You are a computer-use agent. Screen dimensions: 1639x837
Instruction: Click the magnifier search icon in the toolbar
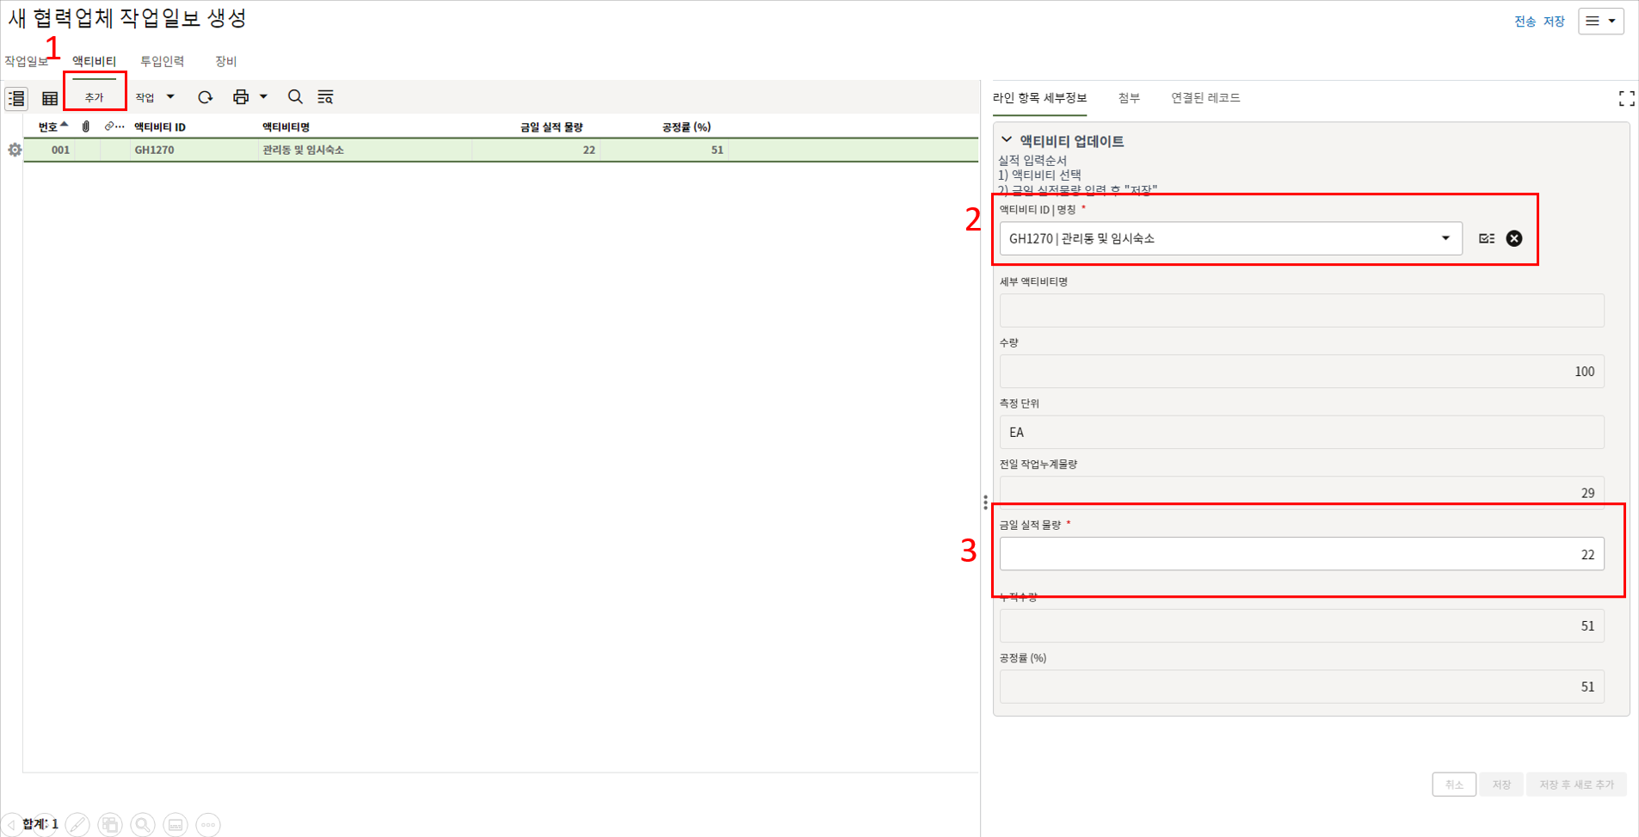(x=295, y=97)
